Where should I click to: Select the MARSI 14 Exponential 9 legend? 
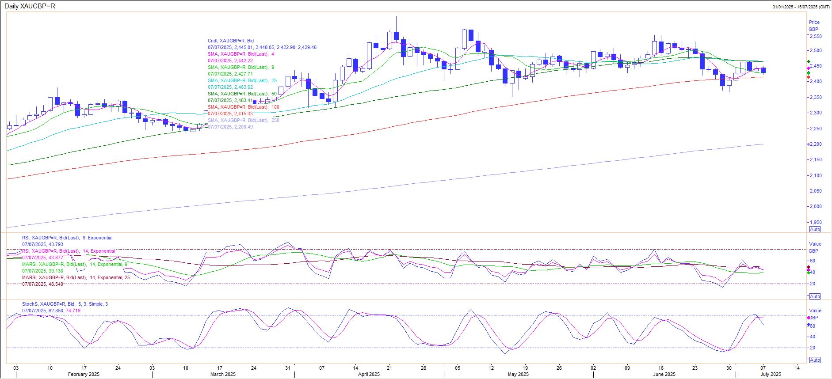coord(75,264)
